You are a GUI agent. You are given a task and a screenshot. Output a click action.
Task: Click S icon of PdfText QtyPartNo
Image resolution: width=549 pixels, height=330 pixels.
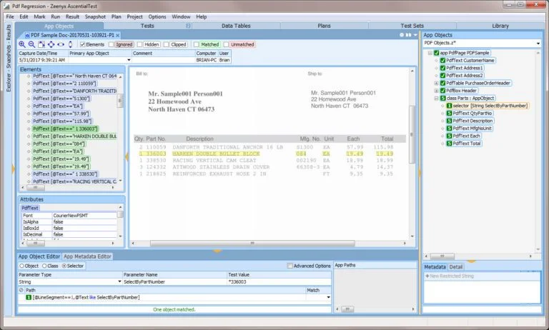coord(449,114)
